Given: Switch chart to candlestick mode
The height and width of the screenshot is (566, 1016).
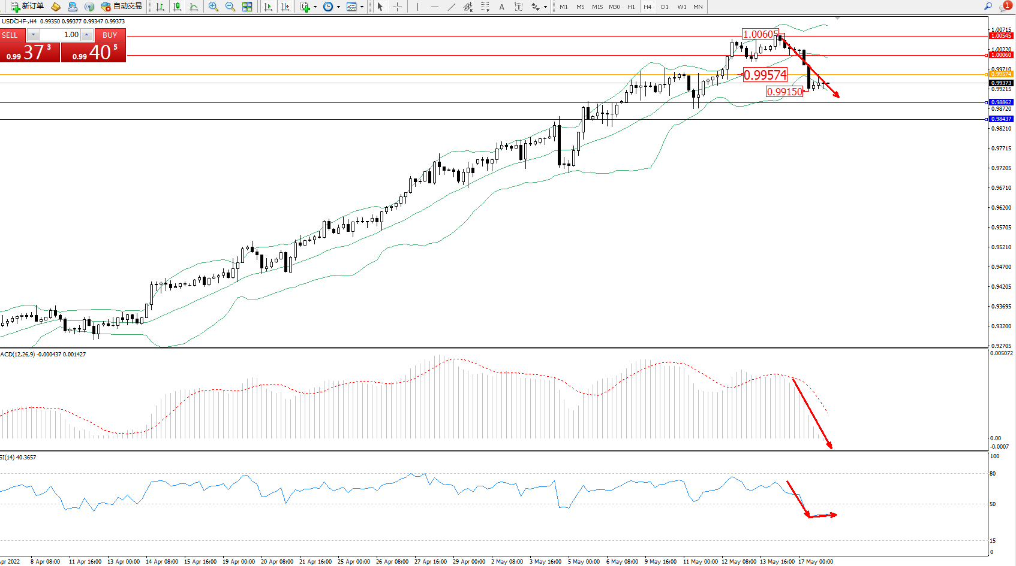Looking at the screenshot, I should coord(177,7).
